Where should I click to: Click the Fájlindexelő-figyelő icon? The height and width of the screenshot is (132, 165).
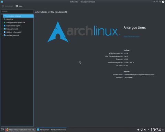click(x=4, y=26)
